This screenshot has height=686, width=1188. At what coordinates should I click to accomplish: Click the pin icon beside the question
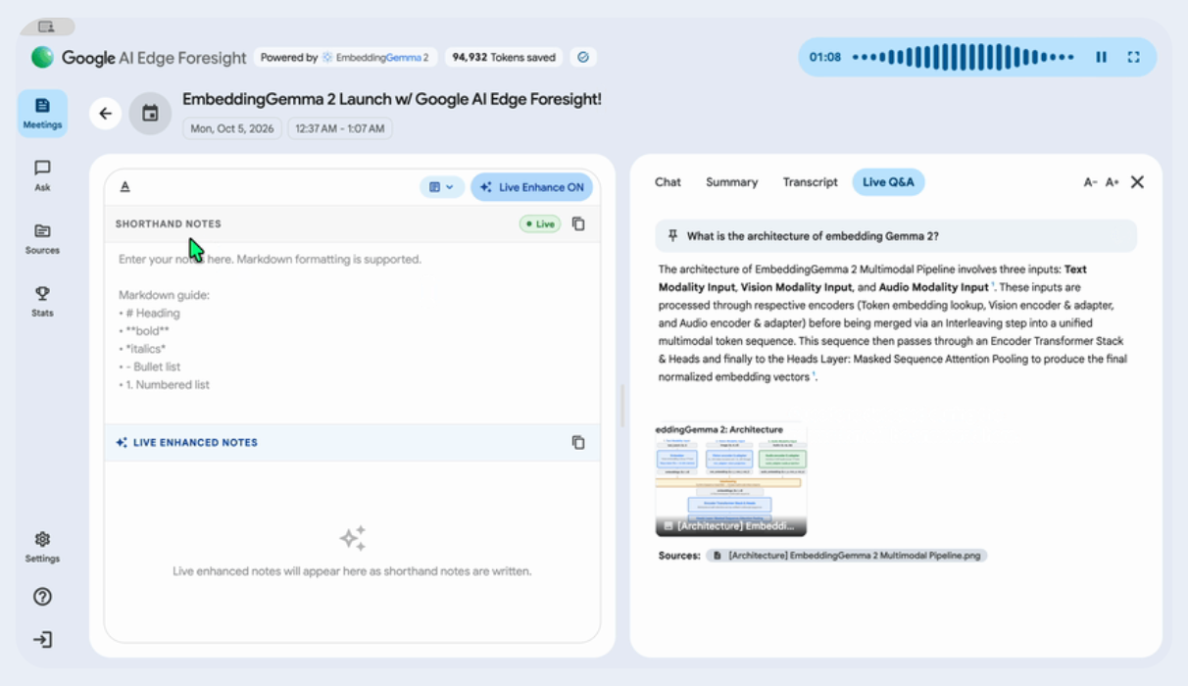672,236
